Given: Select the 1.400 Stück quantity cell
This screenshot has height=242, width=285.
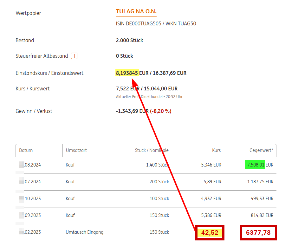Looking at the screenshot, I should (x=157, y=165).
